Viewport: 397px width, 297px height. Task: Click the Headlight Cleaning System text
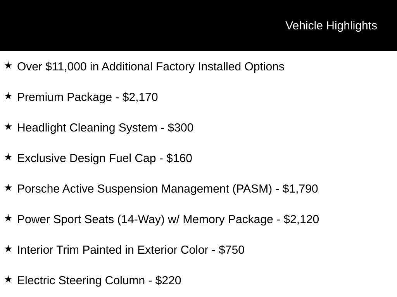click(x=87, y=128)
